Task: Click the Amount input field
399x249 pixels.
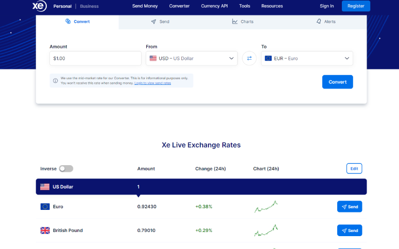Action: 95,58
